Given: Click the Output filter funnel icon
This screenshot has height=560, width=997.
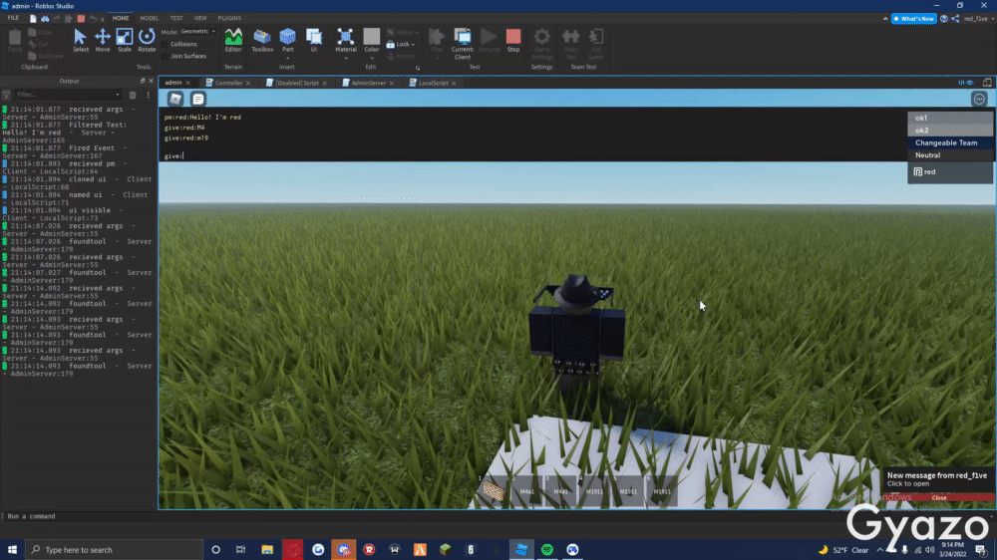Looking at the screenshot, I should [6, 95].
